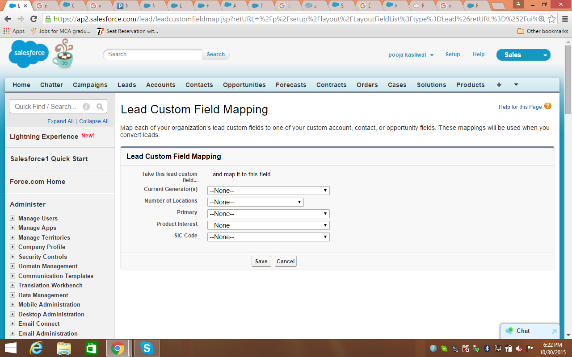The image size is (572, 357).
Task: Expand Data Management tree item
Action: 13,295
